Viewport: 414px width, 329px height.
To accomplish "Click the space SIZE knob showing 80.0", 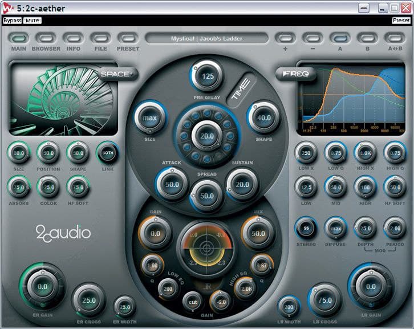I will 19,153.
